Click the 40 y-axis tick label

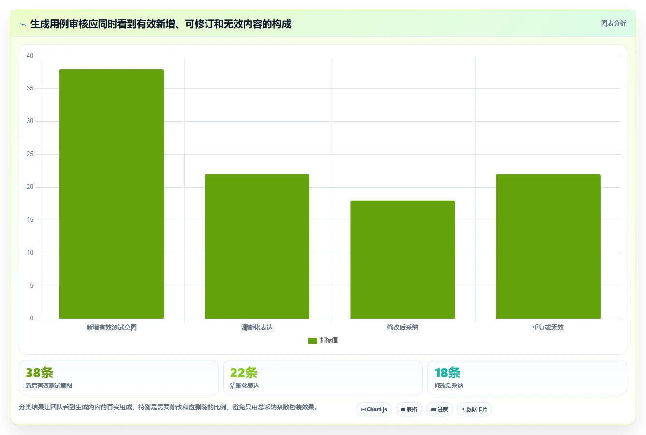30,56
